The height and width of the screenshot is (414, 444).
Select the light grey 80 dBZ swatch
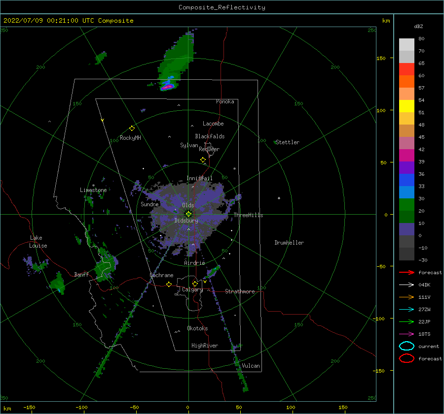(407, 45)
